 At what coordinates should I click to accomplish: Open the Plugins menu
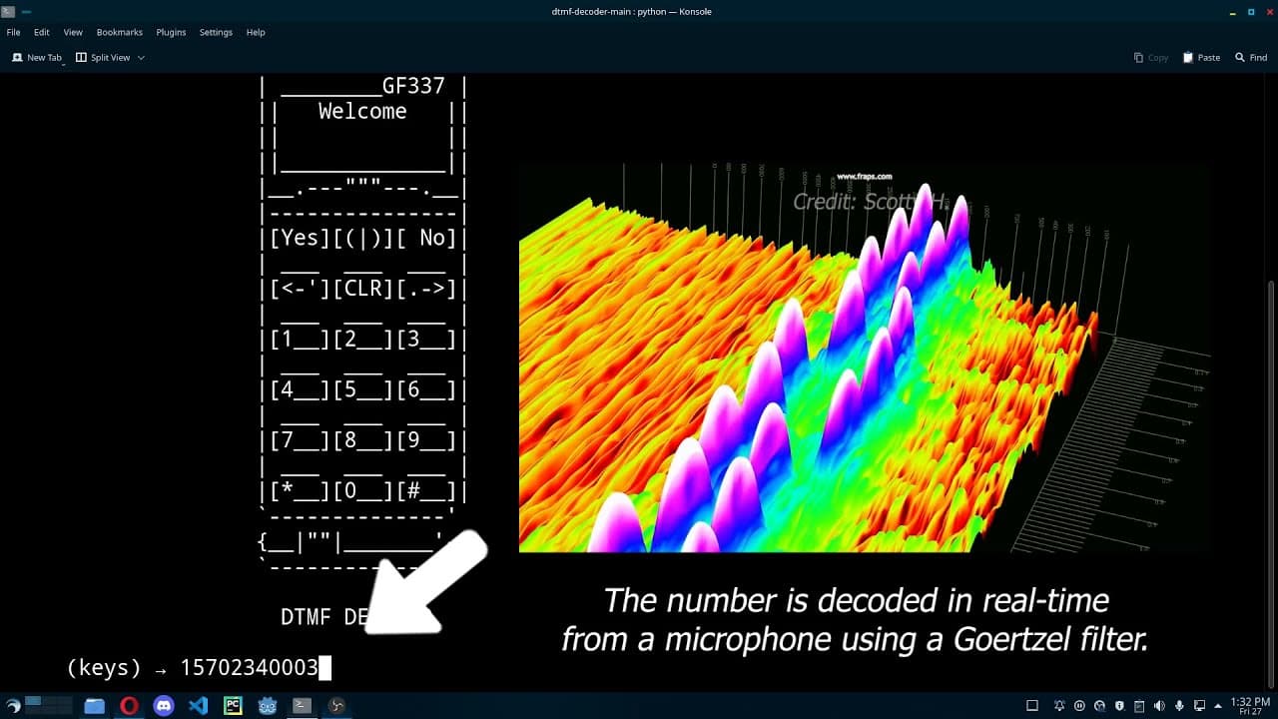[x=171, y=32]
